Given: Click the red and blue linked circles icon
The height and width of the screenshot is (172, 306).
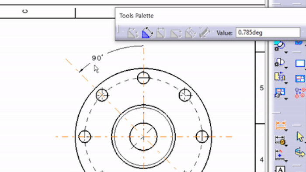Looking at the screenshot, I should (300, 93).
